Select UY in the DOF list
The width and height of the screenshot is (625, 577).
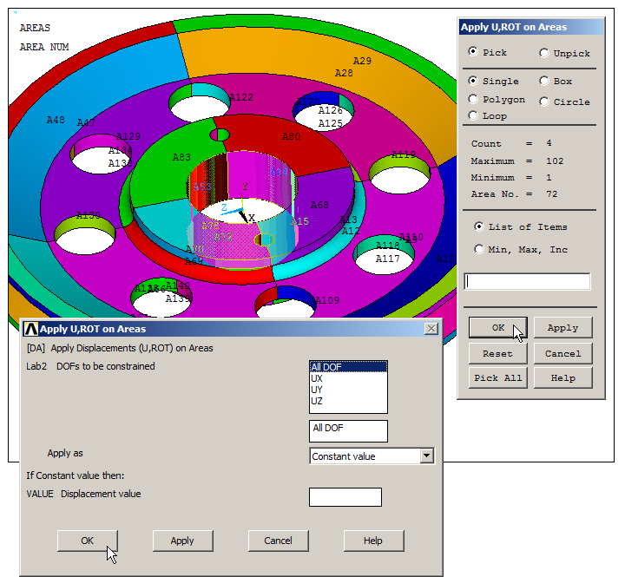point(317,390)
